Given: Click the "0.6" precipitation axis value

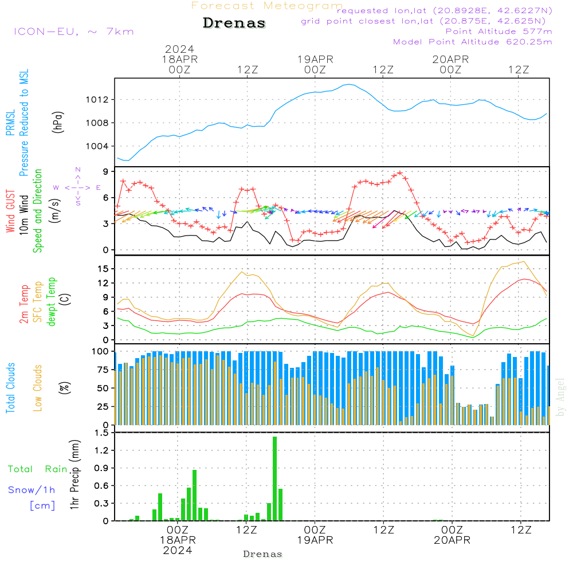Looking at the screenshot, I should pos(101,486).
